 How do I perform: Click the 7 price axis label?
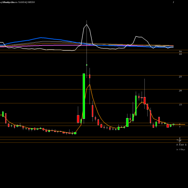coord(180,127)
